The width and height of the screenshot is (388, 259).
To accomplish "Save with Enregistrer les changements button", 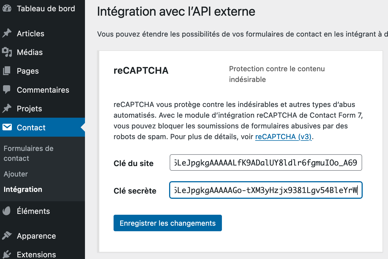I will coord(167,223).
